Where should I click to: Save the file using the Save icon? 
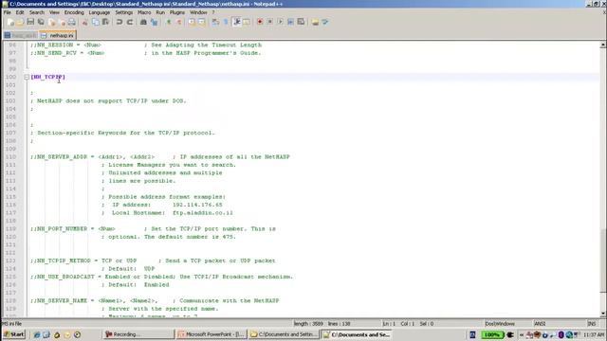click(x=30, y=22)
